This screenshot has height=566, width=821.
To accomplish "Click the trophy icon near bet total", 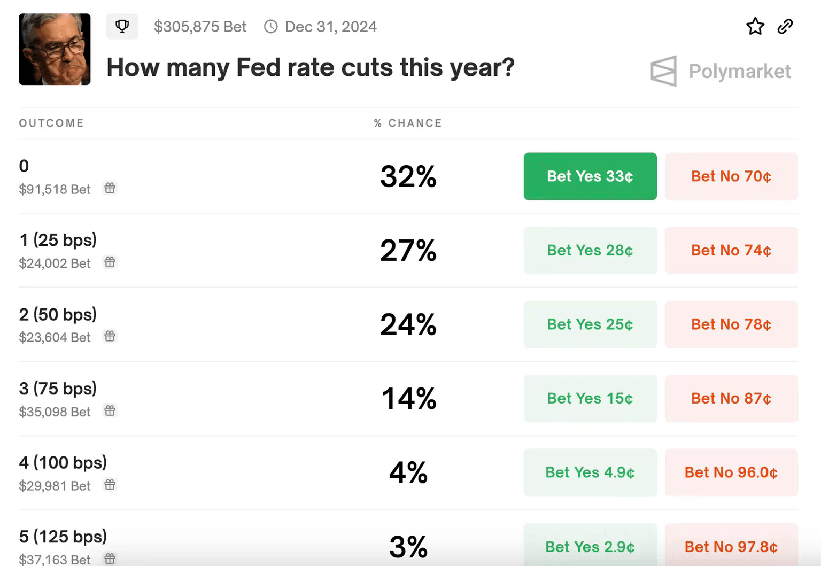I will point(122,26).
